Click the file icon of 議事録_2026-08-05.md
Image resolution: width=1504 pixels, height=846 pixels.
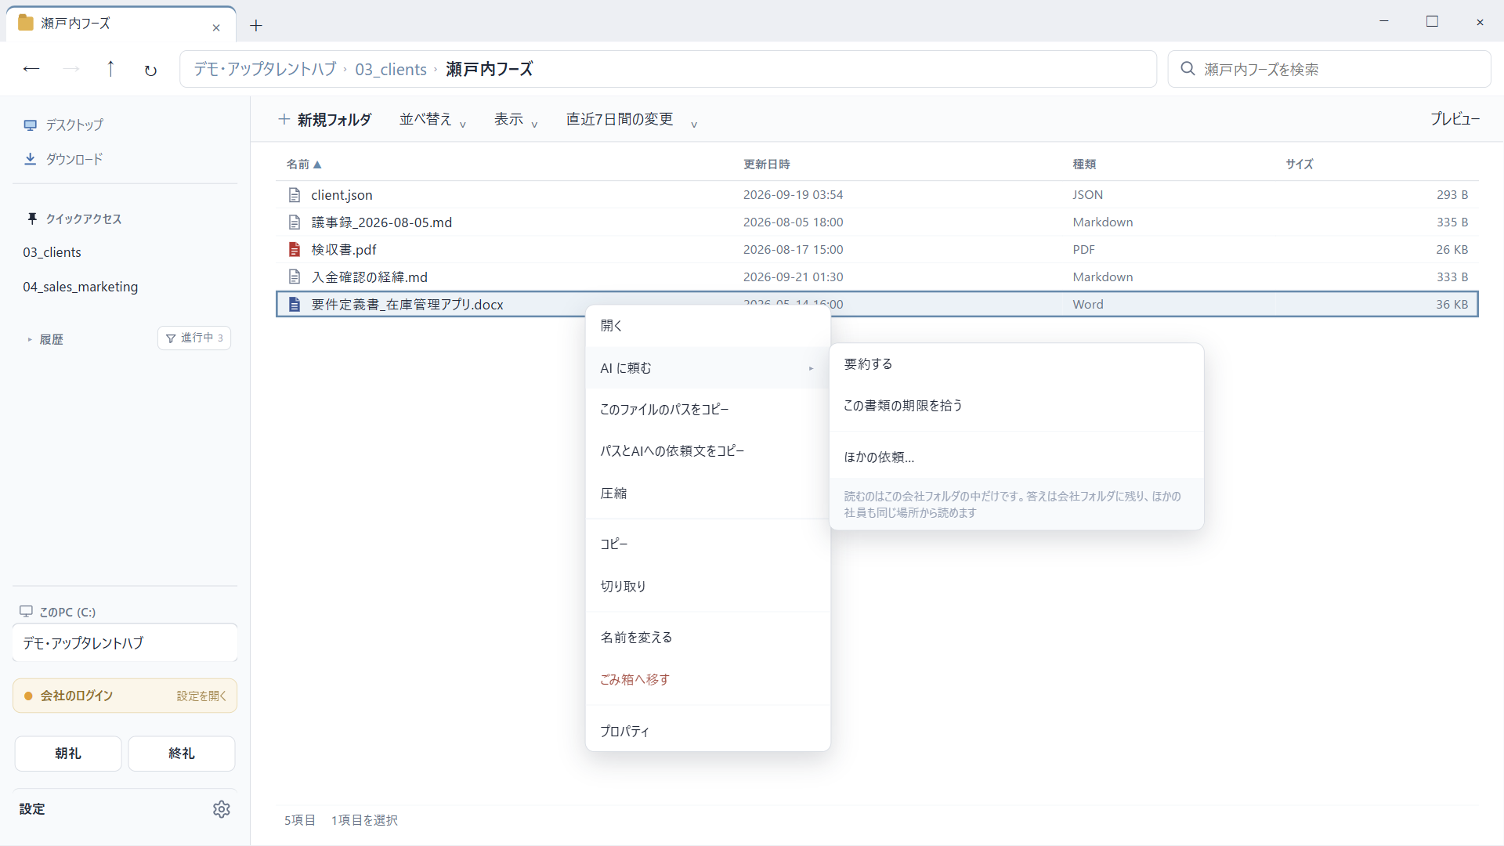(295, 222)
